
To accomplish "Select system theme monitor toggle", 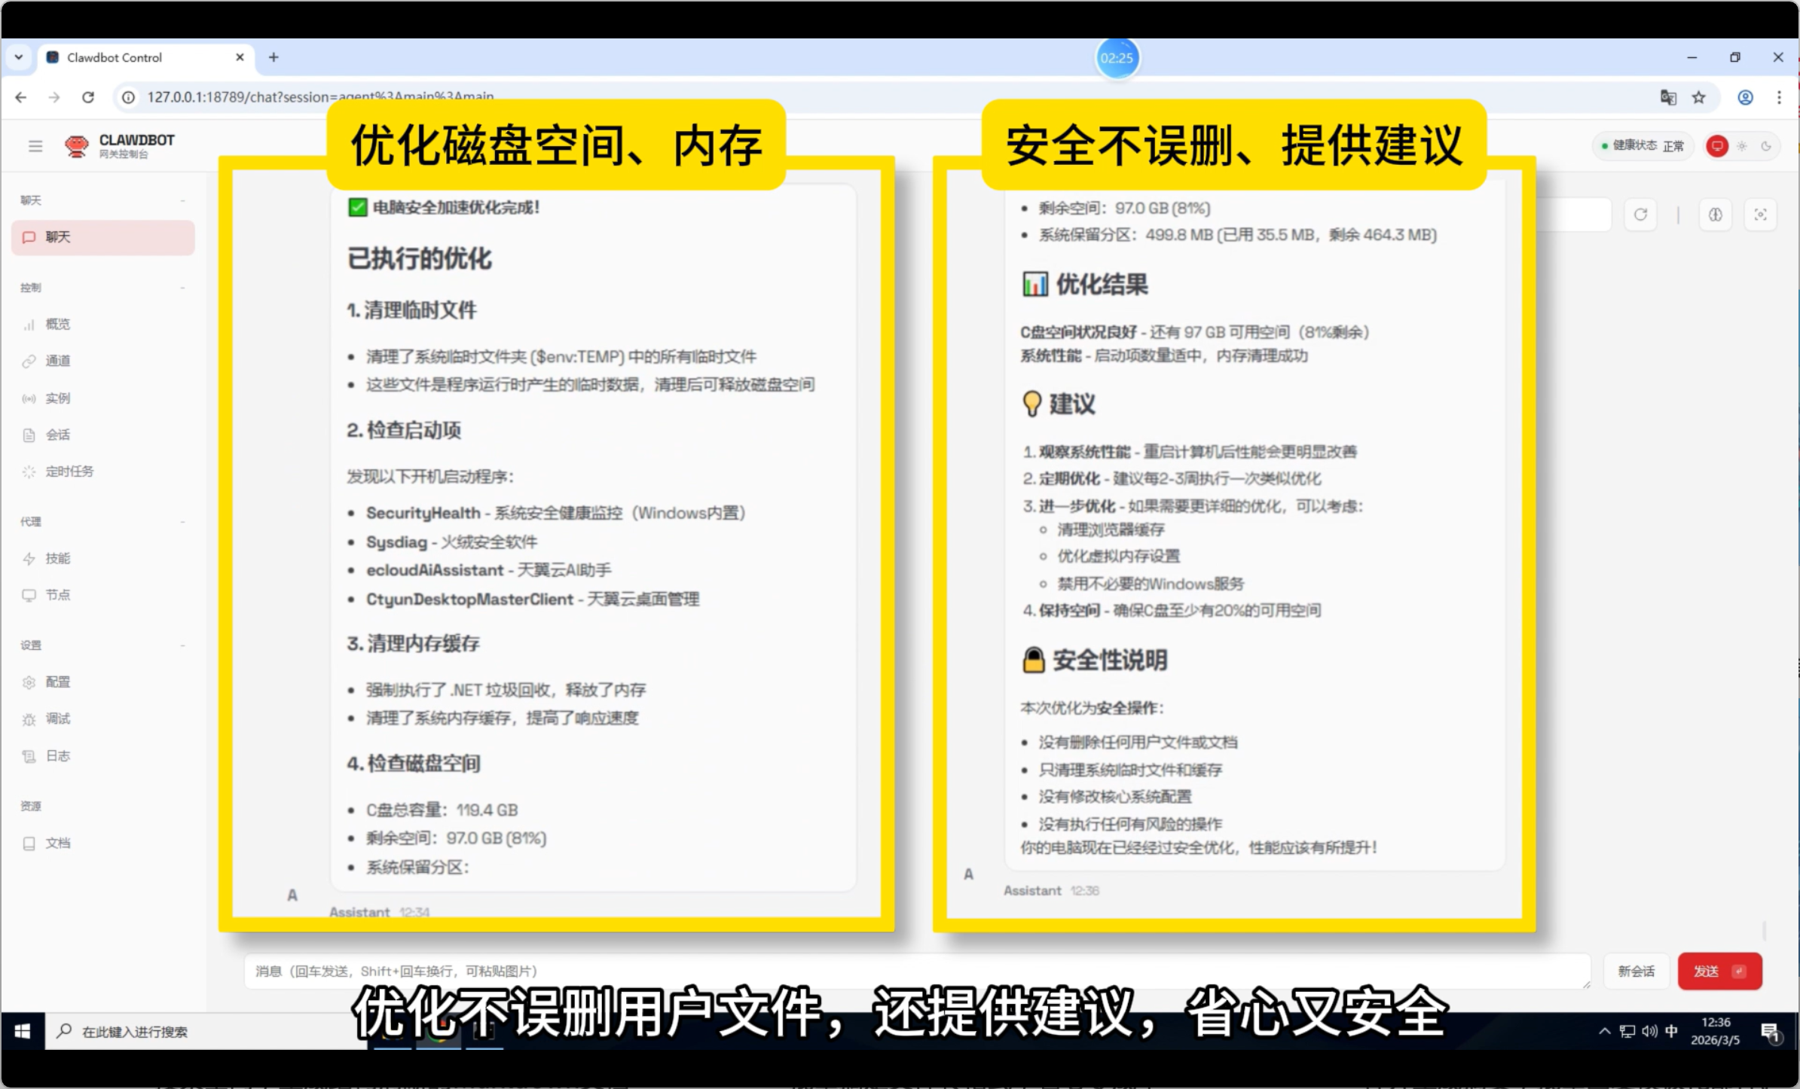I will (1717, 146).
